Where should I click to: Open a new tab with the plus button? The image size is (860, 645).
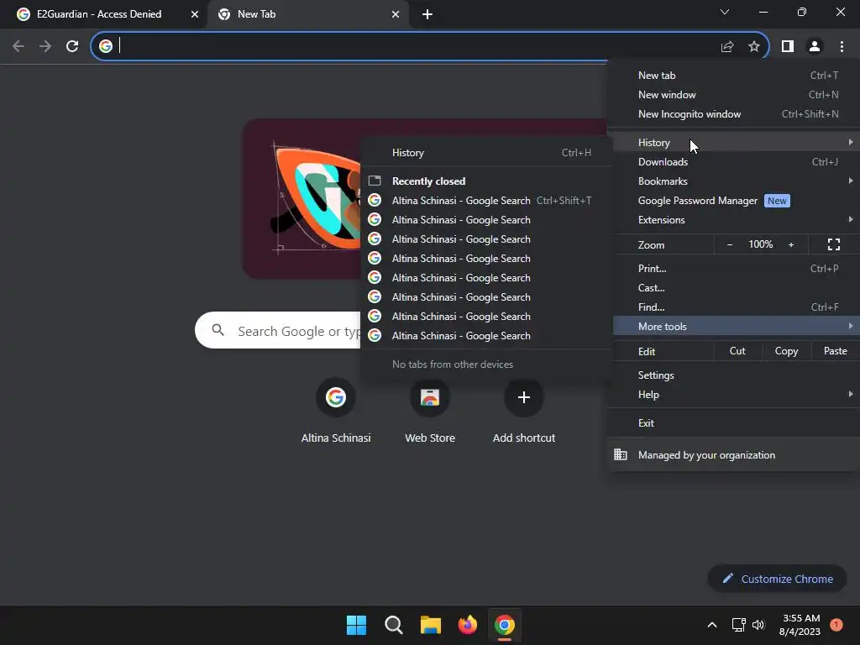point(427,14)
